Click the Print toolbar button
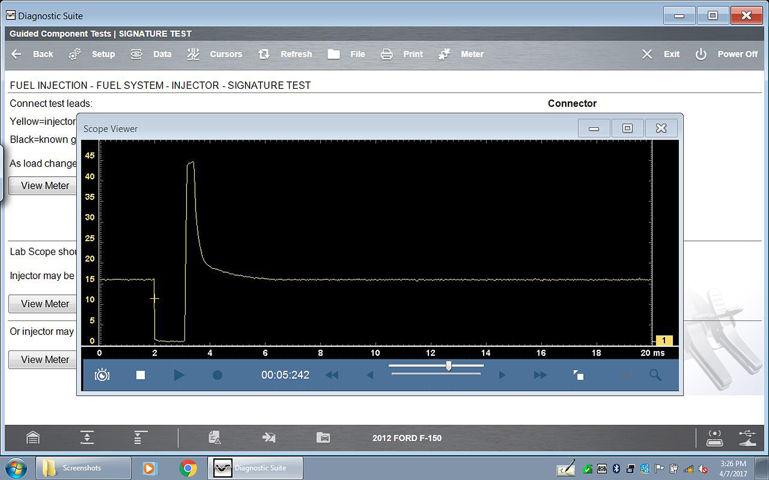The height and width of the screenshot is (480, 769). click(x=402, y=54)
